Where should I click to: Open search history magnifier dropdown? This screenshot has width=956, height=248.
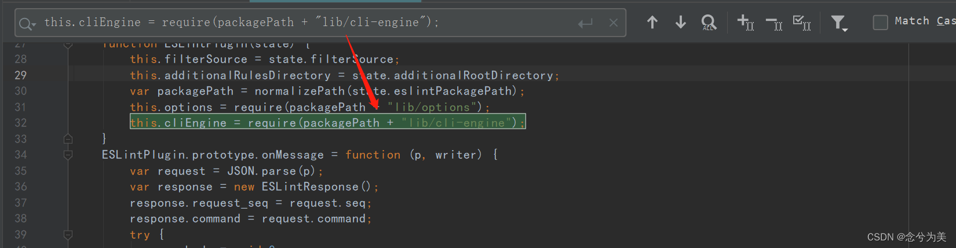(x=27, y=23)
